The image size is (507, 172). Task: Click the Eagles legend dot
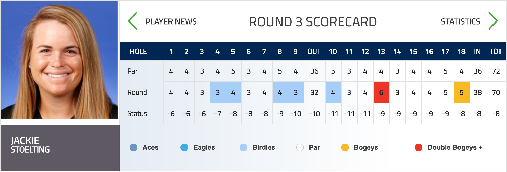pos(184,147)
